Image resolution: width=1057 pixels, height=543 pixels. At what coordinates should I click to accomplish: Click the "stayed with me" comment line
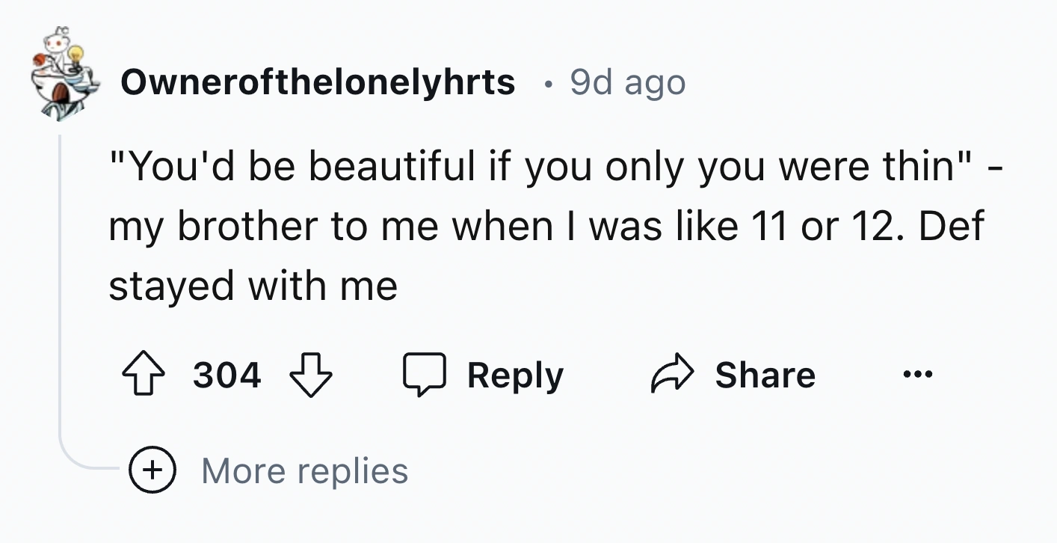pyautogui.click(x=253, y=286)
